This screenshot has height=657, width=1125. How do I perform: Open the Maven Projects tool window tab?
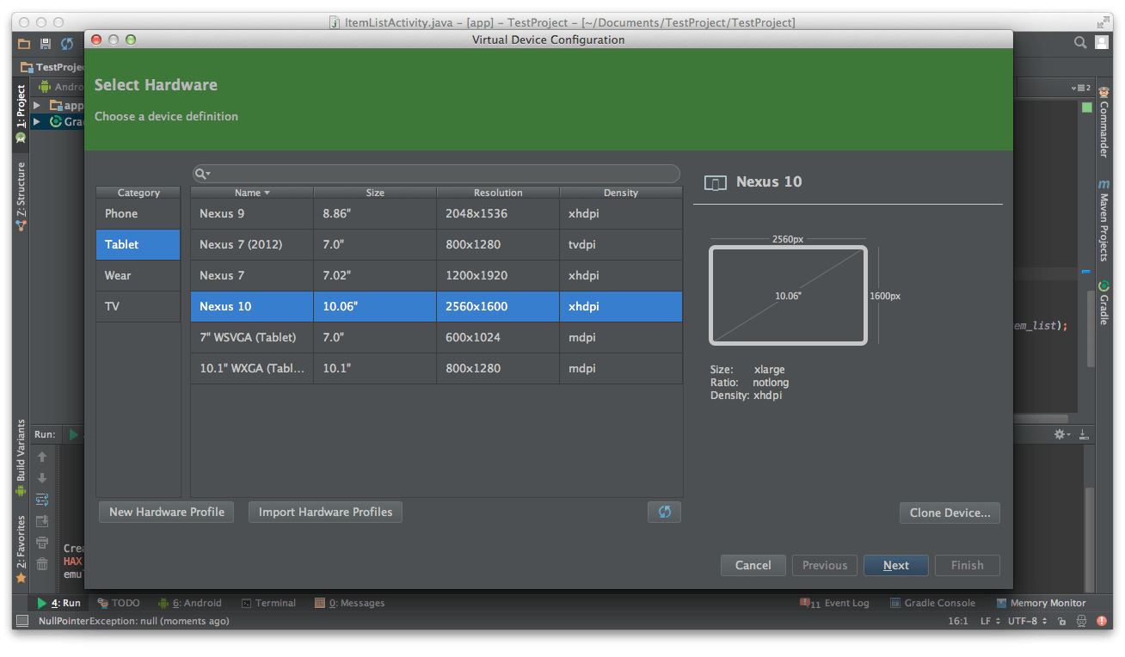coord(1103,220)
